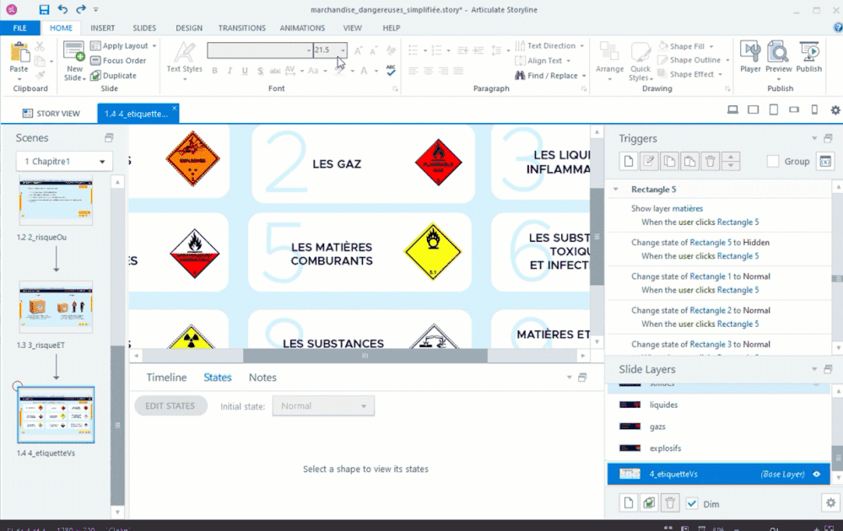Create a new trigger in Triggers panel
Viewport: 843px width, 531px height.
click(x=626, y=162)
